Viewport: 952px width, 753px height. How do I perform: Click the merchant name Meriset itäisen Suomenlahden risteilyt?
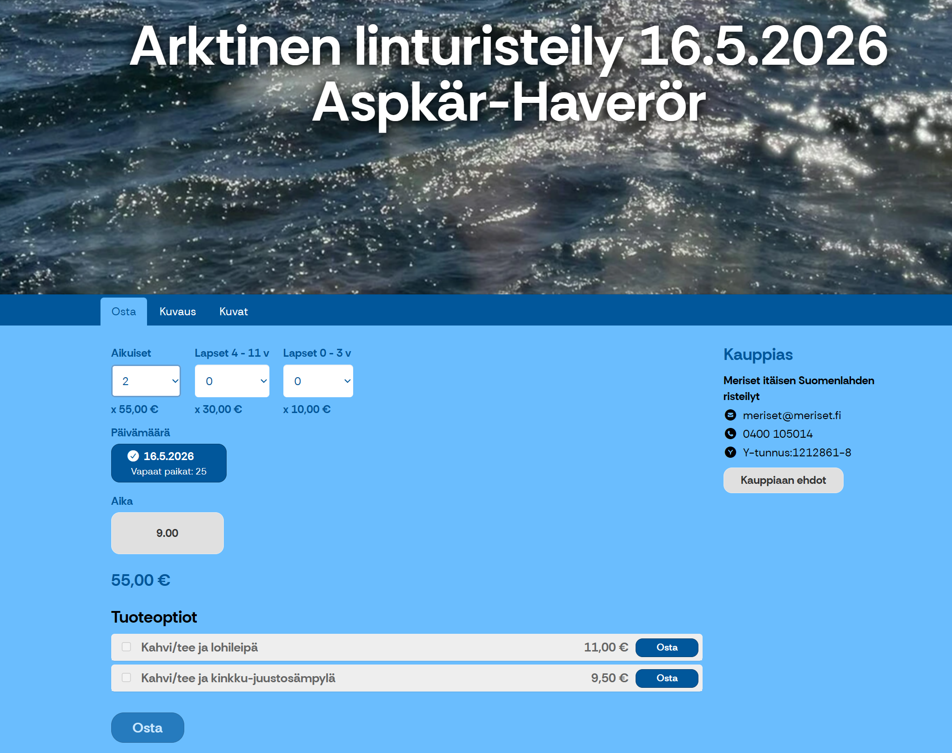799,388
